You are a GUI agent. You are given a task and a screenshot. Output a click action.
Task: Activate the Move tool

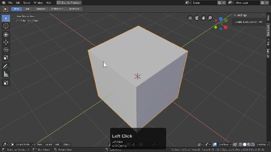[x=6, y=42]
